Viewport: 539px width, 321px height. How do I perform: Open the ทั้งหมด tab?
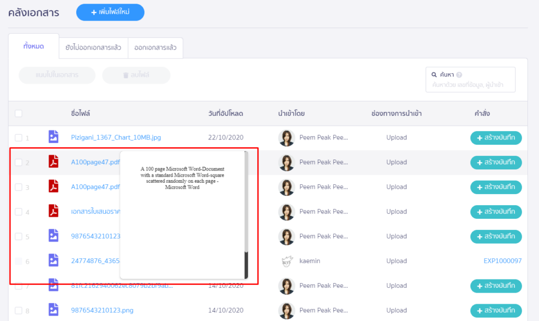pyautogui.click(x=34, y=46)
